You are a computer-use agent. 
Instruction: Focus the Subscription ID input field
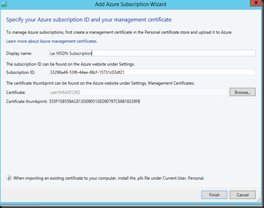click(152, 72)
